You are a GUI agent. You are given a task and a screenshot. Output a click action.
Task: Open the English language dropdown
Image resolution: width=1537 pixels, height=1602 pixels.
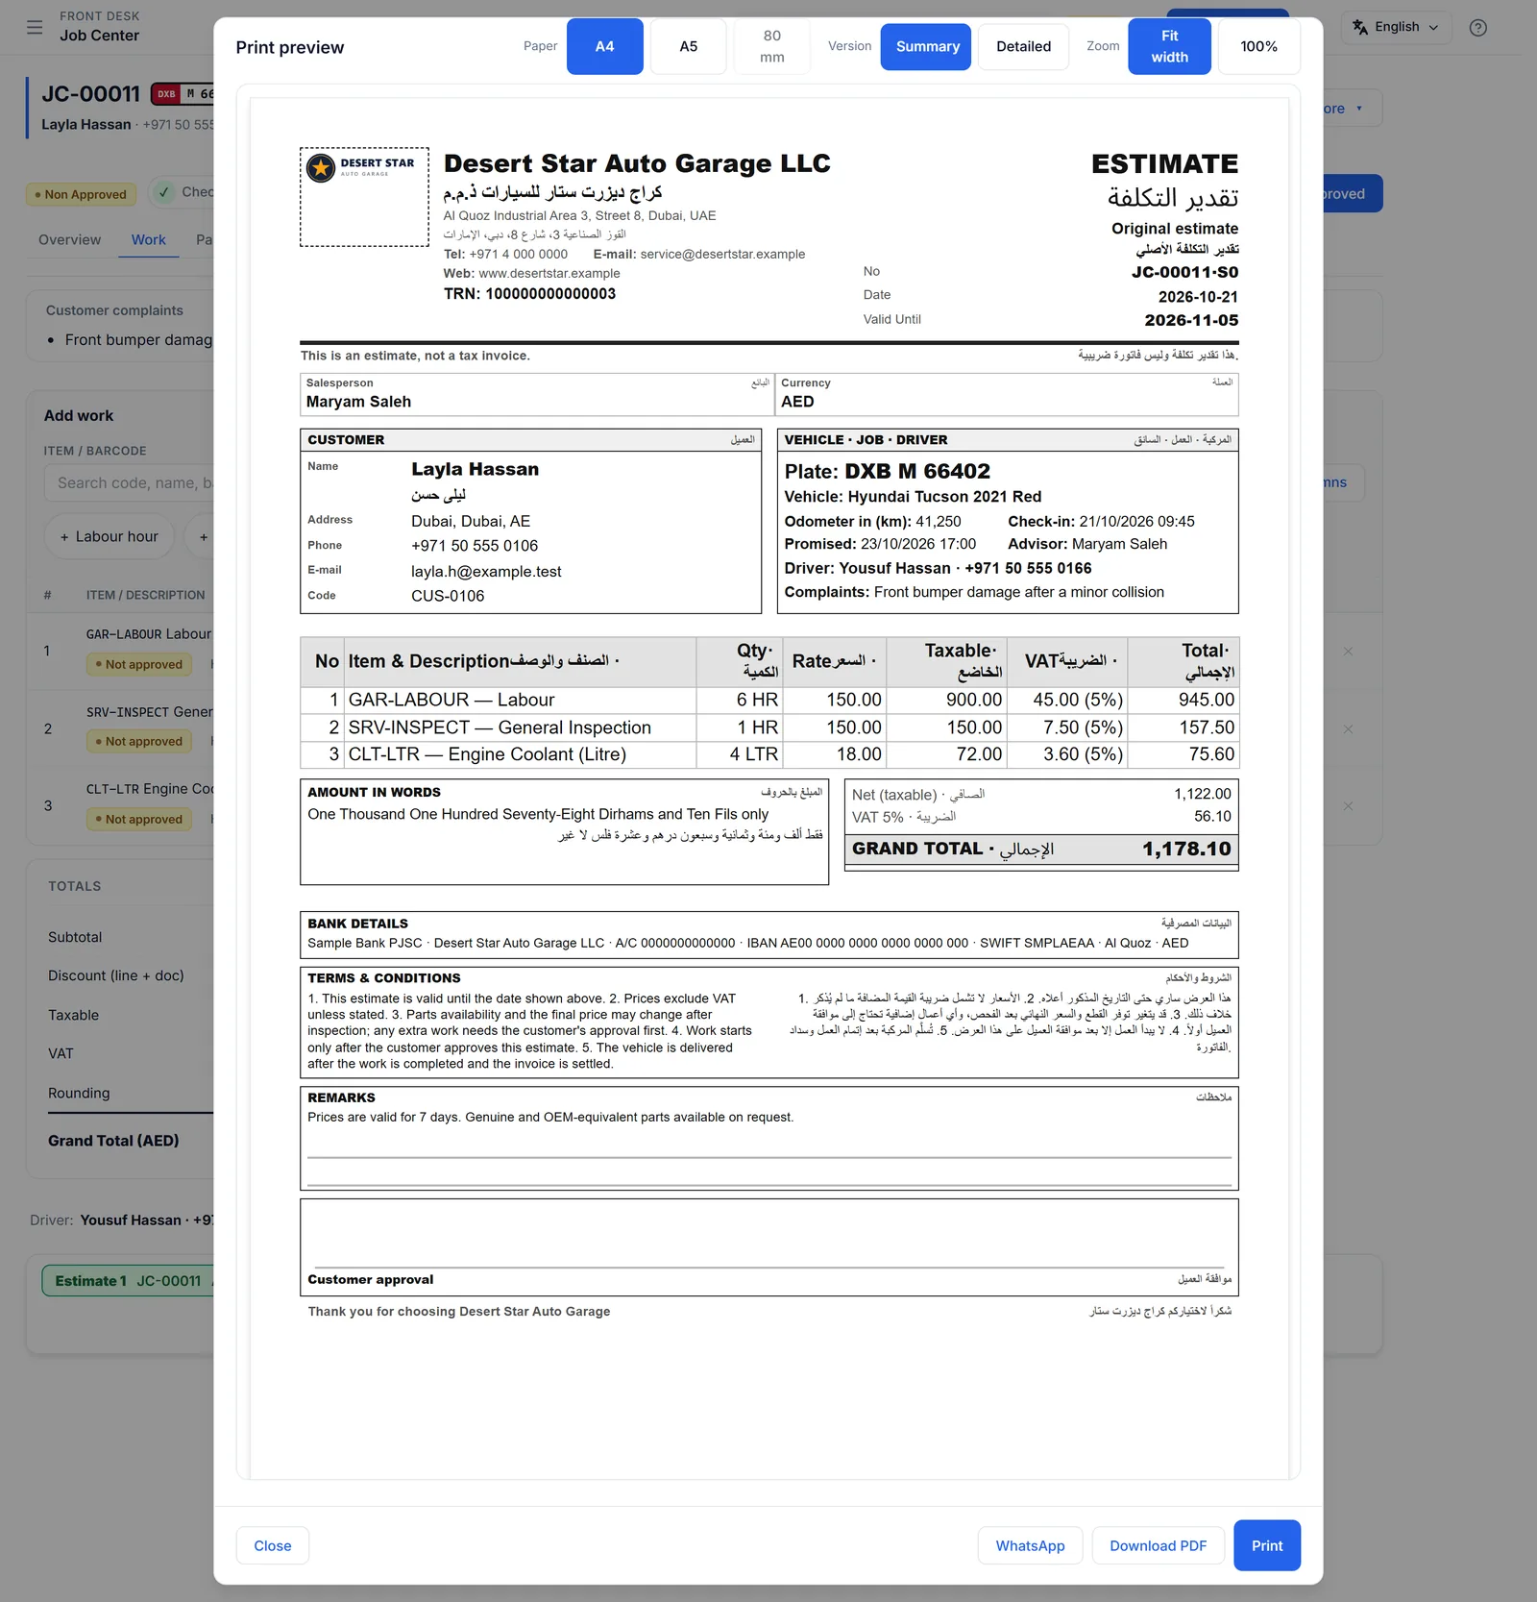pyautogui.click(x=1397, y=27)
